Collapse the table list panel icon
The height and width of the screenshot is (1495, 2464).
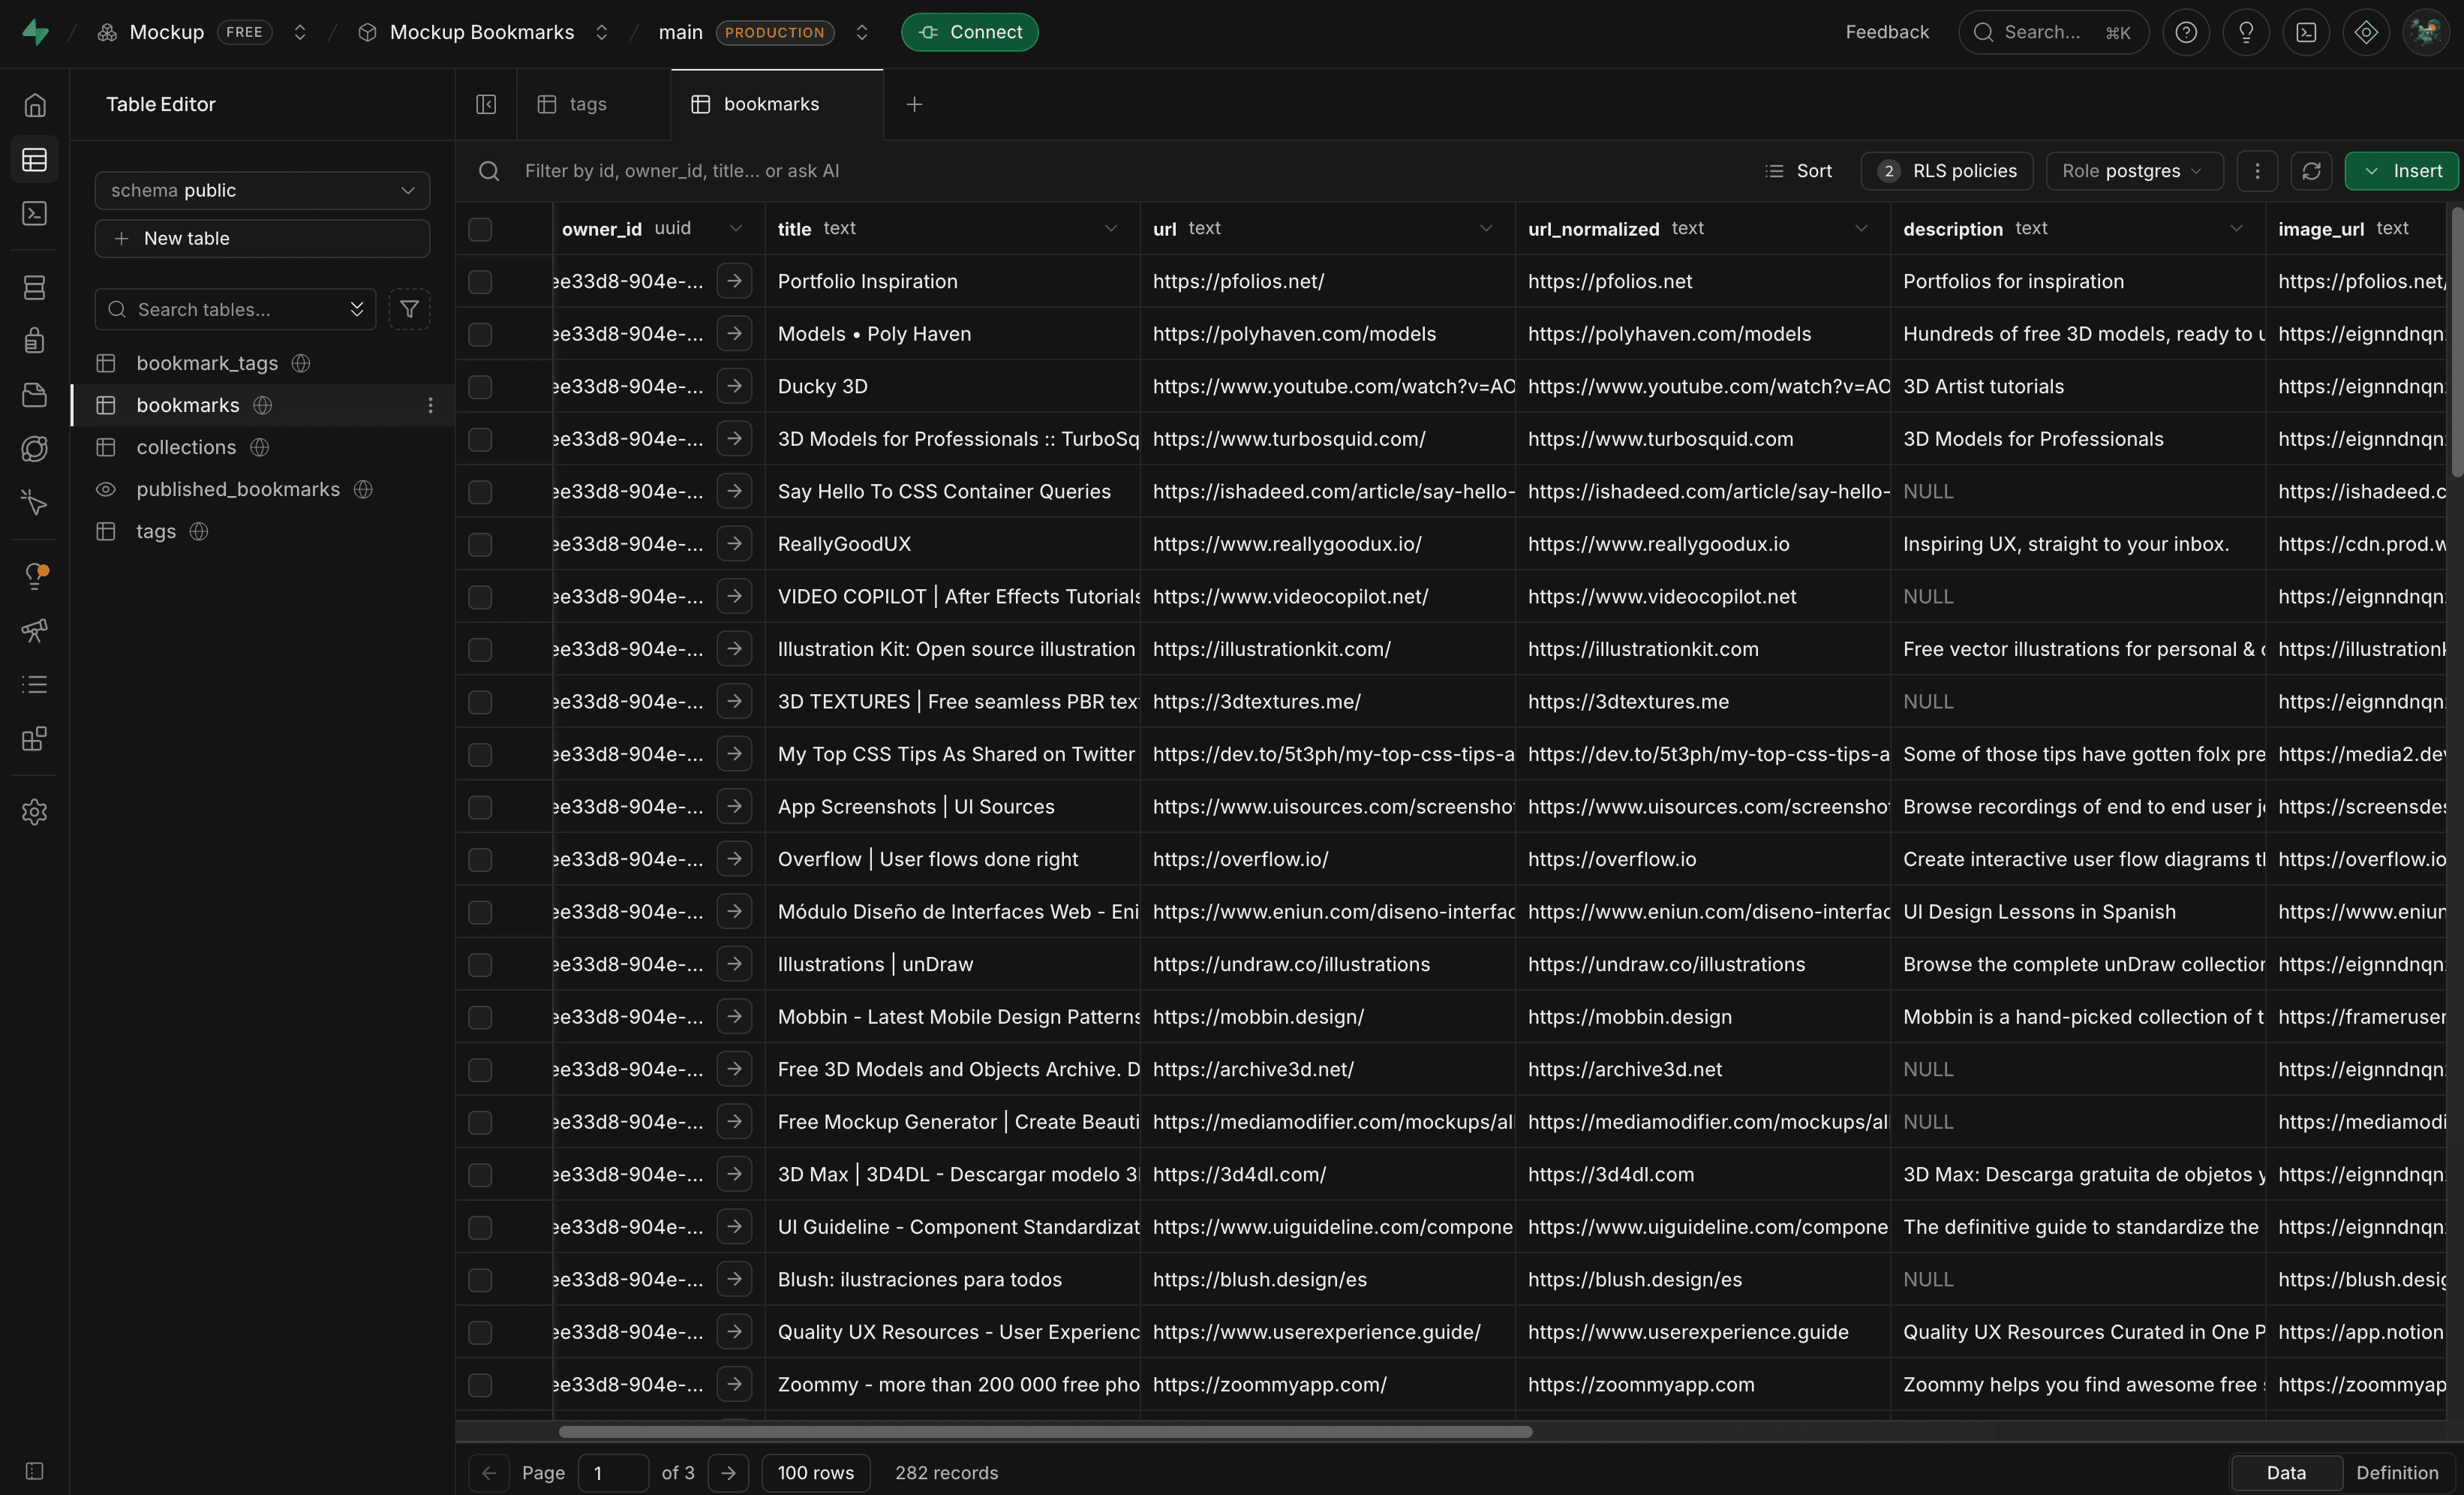pos(486,104)
